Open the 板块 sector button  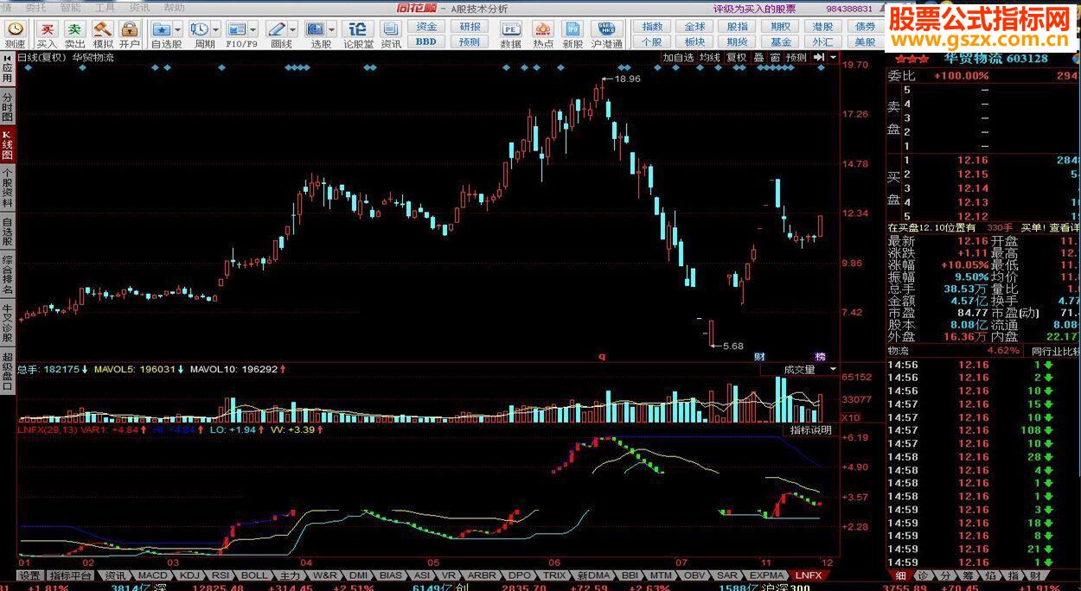[x=694, y=41]
